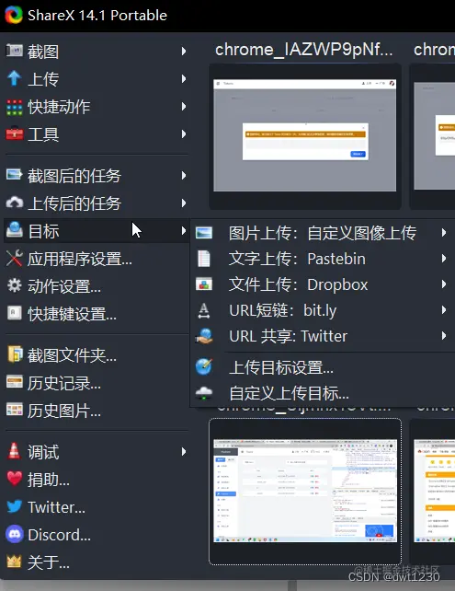The image size is (455, 591).
Task: Expand arrow for 文件上传 Dropbox
Action: pos(444,284)
